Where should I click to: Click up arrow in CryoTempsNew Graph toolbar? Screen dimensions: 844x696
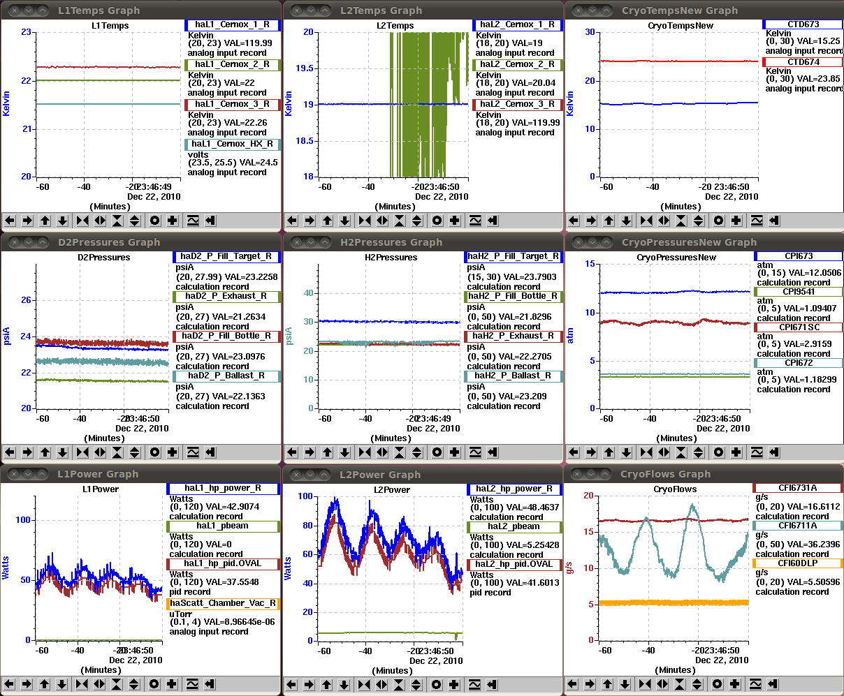pos(609,221)
